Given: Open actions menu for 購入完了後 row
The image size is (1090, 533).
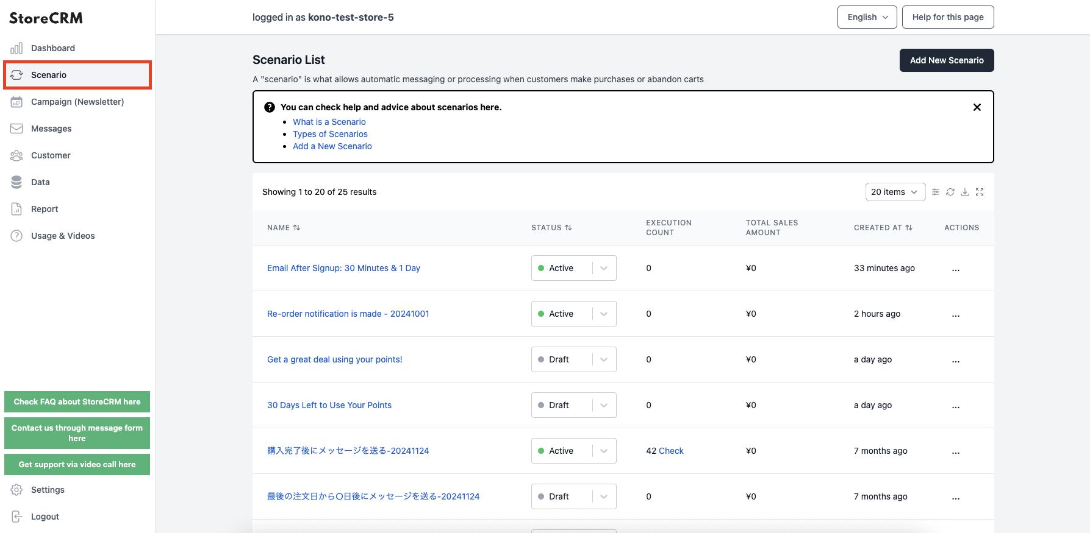Looking at the screenshot, I should [956, 451].
